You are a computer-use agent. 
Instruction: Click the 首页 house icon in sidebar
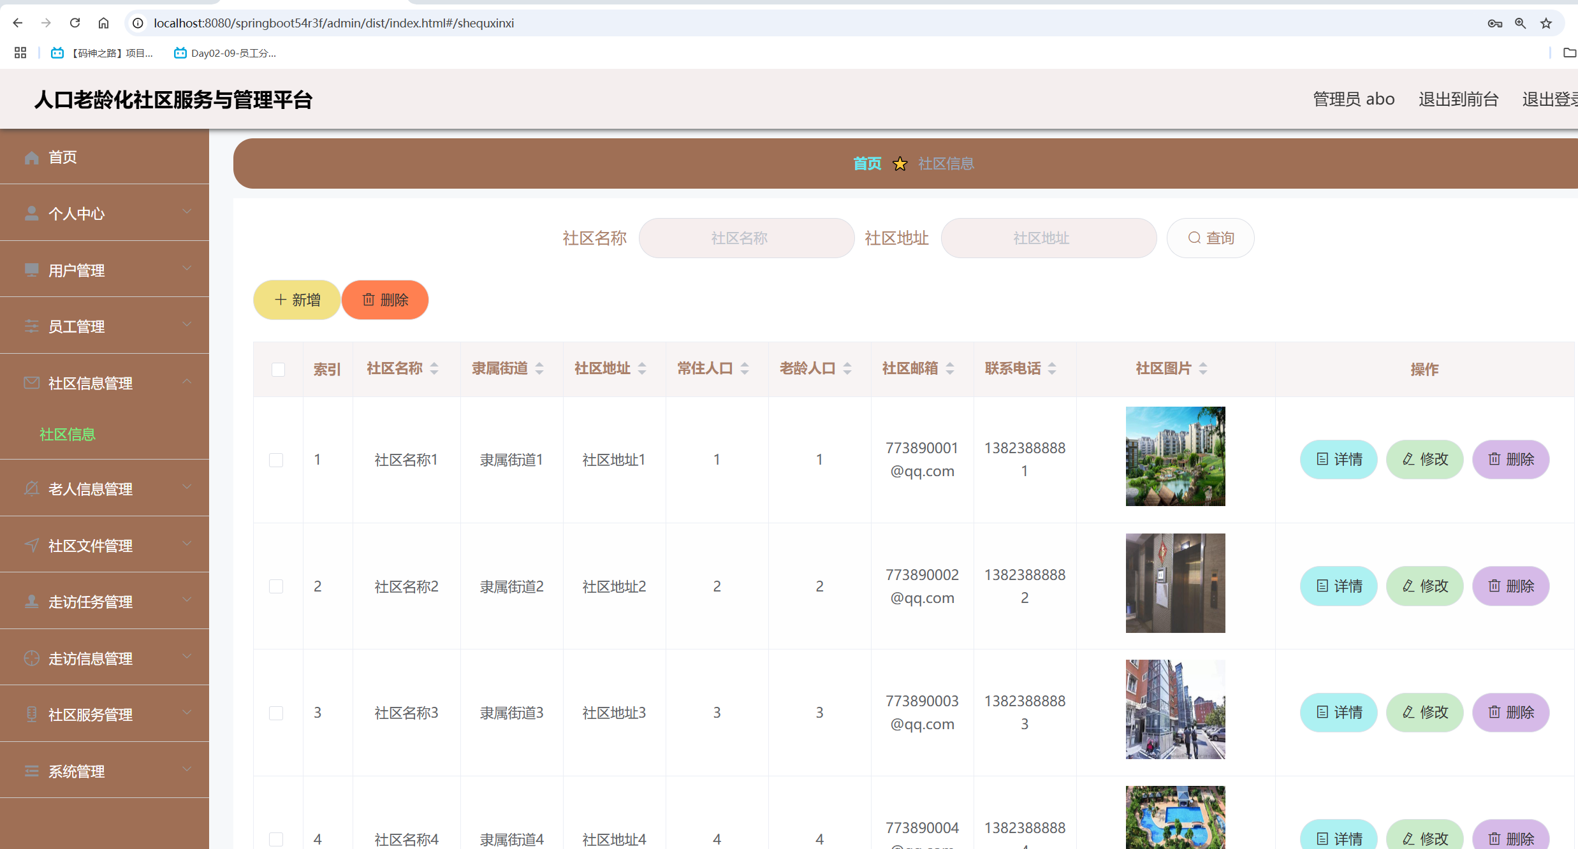tap(31, 157)
